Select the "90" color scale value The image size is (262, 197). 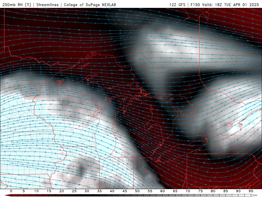[x=238, y=191]
